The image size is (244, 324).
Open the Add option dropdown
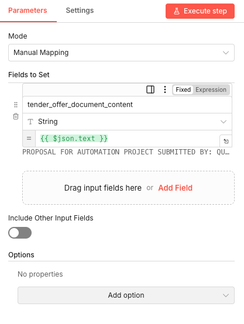point(126,295)
